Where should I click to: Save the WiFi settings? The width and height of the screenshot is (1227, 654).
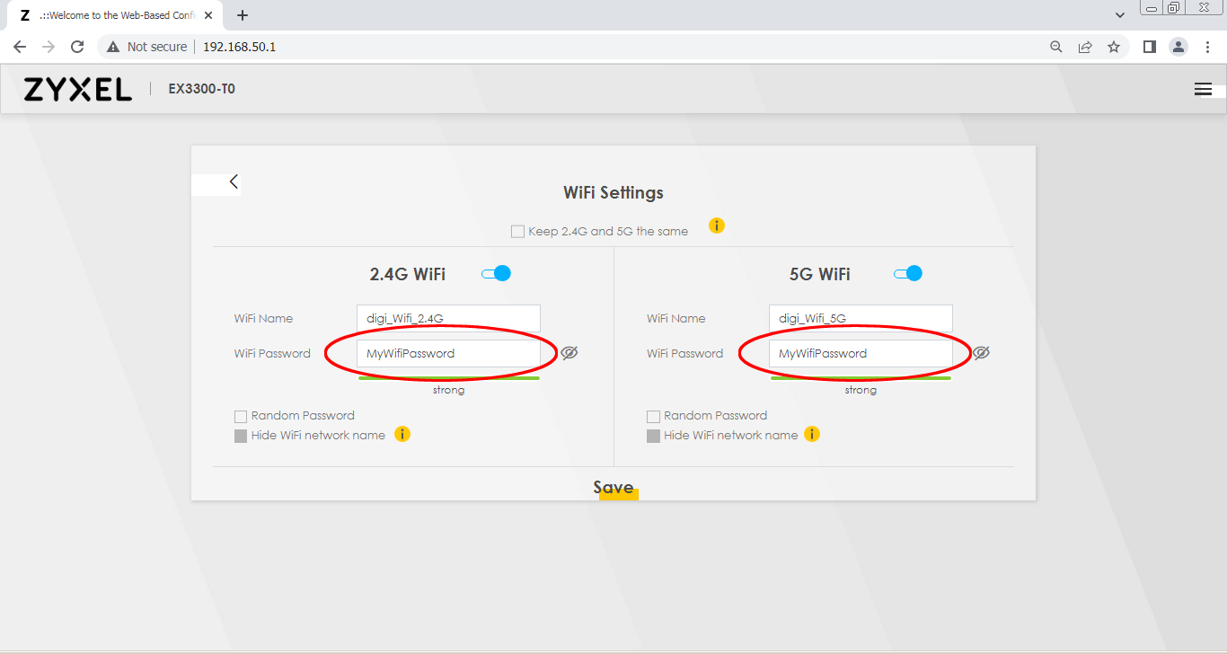click(x=614, y=488)
